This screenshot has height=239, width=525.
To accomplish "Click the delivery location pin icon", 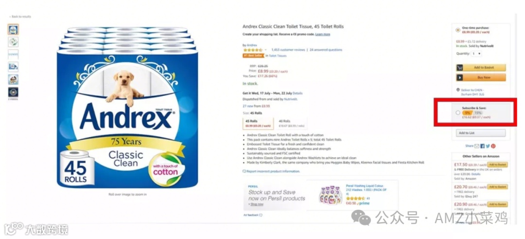I will point(458,90).
